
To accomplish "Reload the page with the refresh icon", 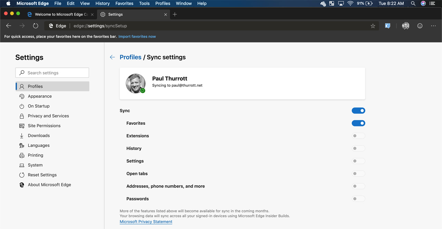I will coord(36,26).
